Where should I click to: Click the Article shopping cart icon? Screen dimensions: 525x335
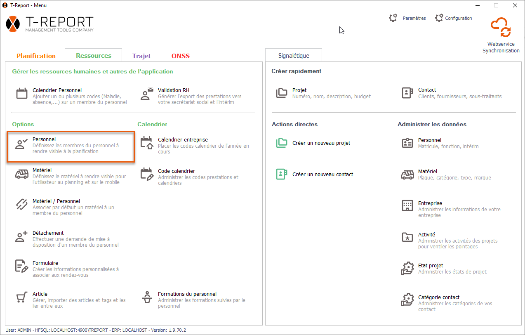[x=22, y=297]
